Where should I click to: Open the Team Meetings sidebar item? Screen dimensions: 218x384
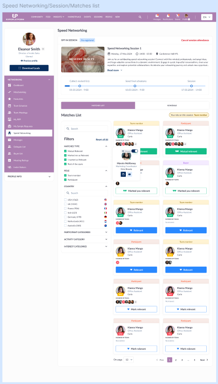click(x=29, y=113)
